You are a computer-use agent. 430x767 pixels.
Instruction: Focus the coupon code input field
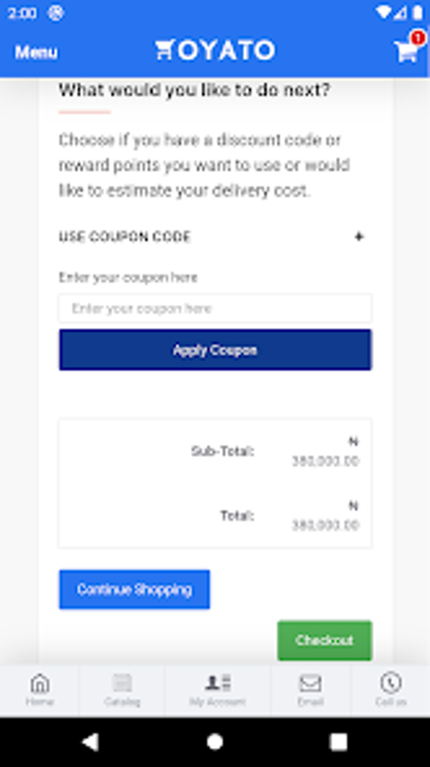[x=215, y=309]
